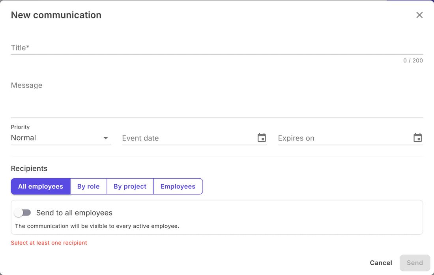
Task: Enable the Send to all employees toggle
Action: [23, 213]
